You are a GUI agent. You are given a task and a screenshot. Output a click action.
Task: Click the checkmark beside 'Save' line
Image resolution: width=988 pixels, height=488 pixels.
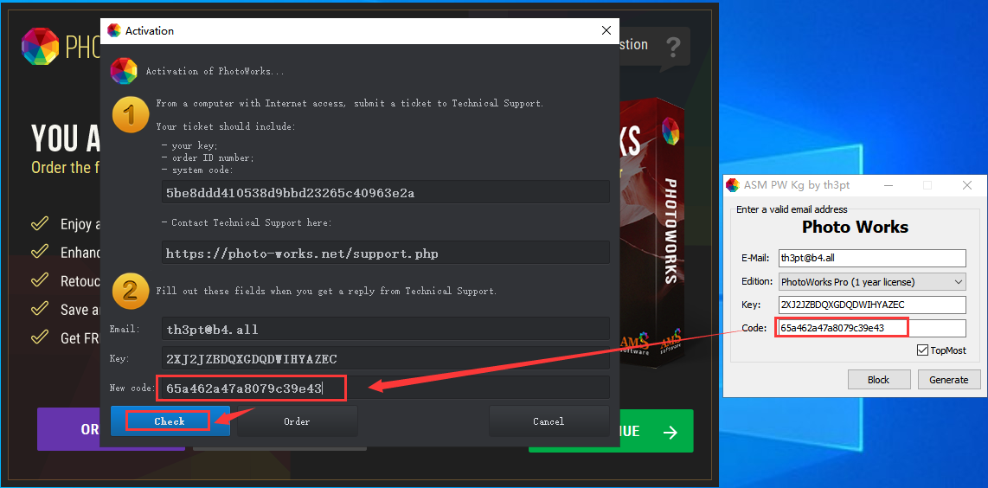(41, 308)
